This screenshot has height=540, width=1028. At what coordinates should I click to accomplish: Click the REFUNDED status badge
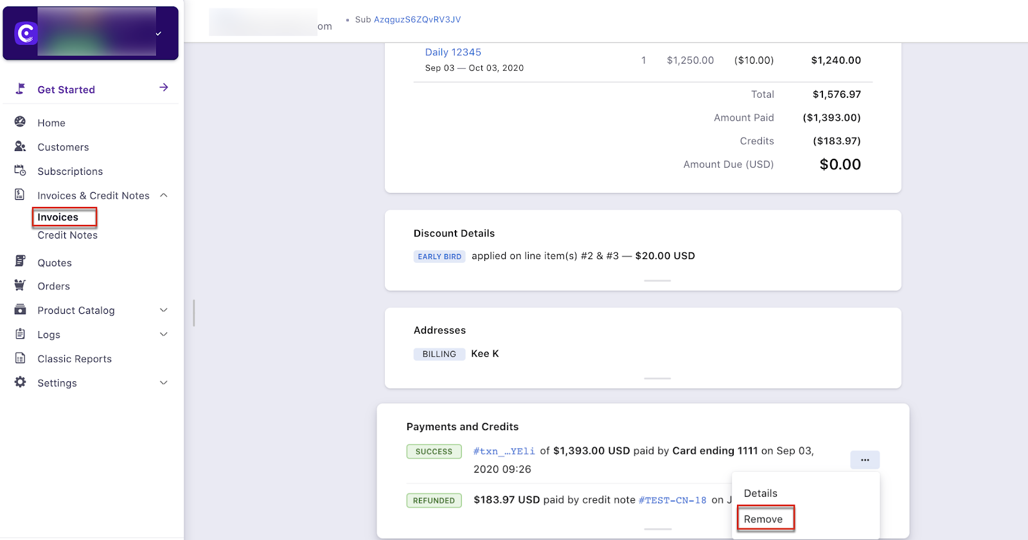tap(434, 500)
